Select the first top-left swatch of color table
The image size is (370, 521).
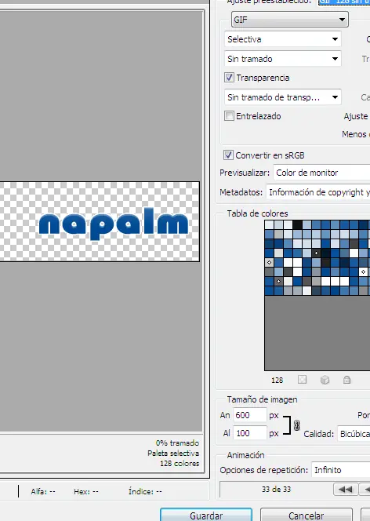[269, 225]
